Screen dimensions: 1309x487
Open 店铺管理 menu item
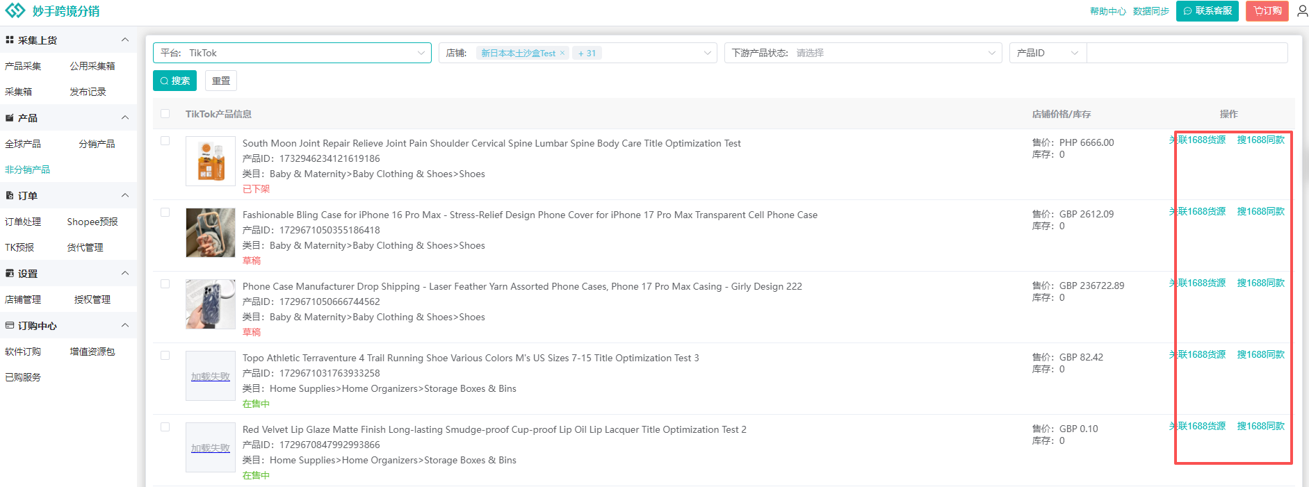pyautogui.click(x=23, y=299)
